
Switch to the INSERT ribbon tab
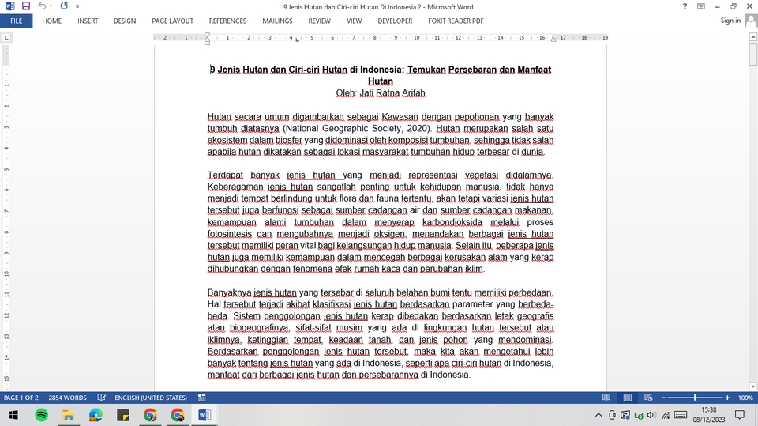tap(88, 21)
